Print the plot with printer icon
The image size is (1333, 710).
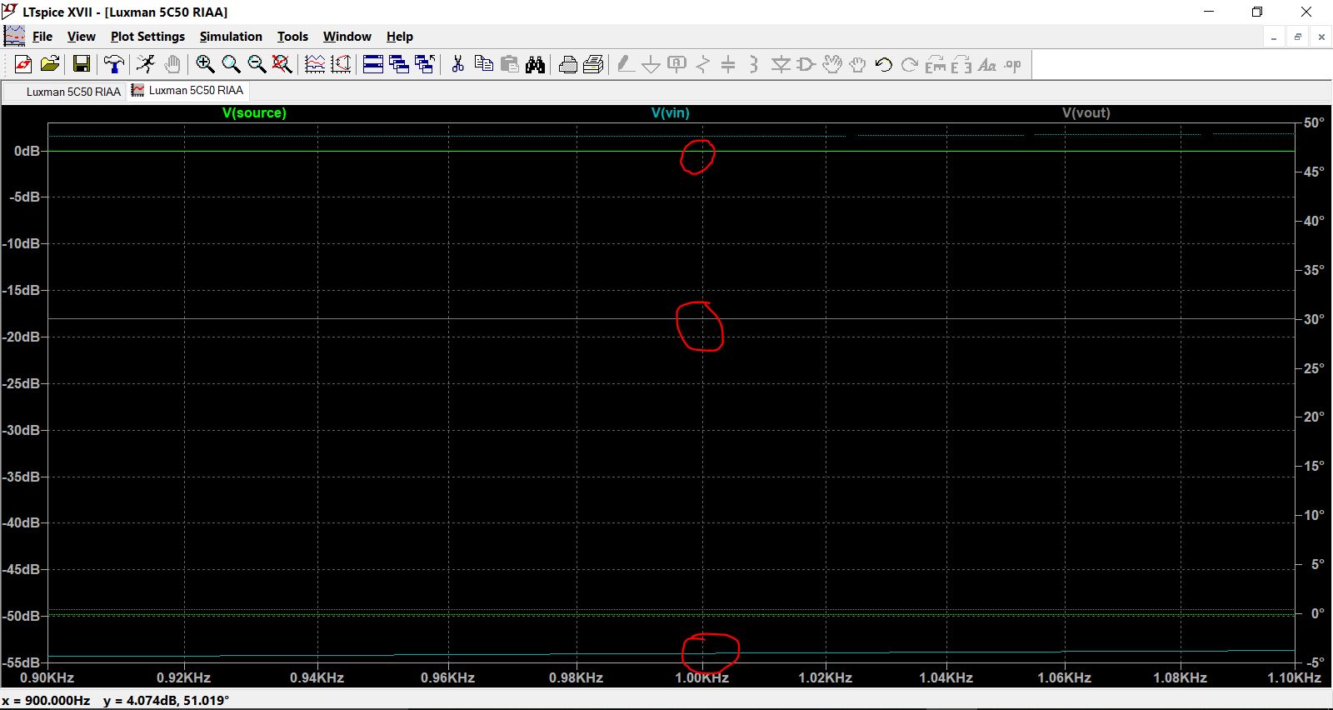594,64
